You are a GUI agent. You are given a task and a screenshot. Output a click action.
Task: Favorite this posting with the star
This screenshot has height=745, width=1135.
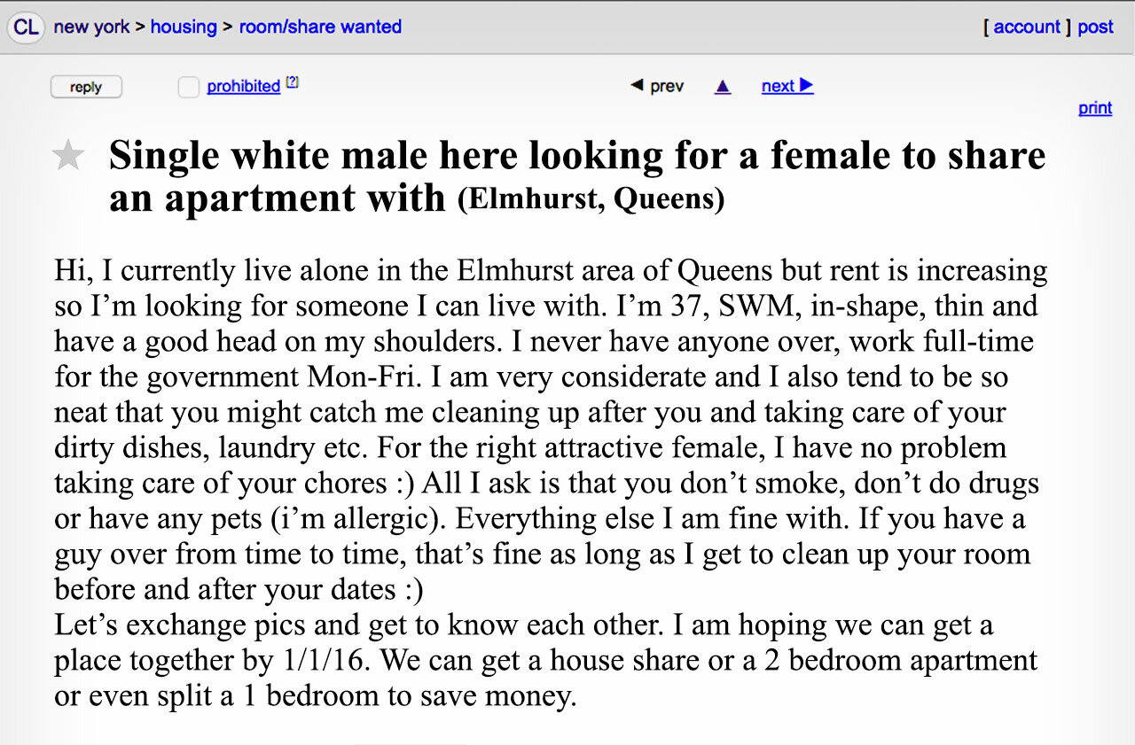68,155
